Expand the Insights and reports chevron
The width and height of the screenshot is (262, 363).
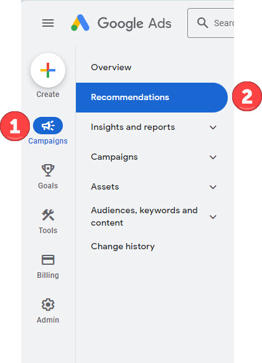[213, 127]
